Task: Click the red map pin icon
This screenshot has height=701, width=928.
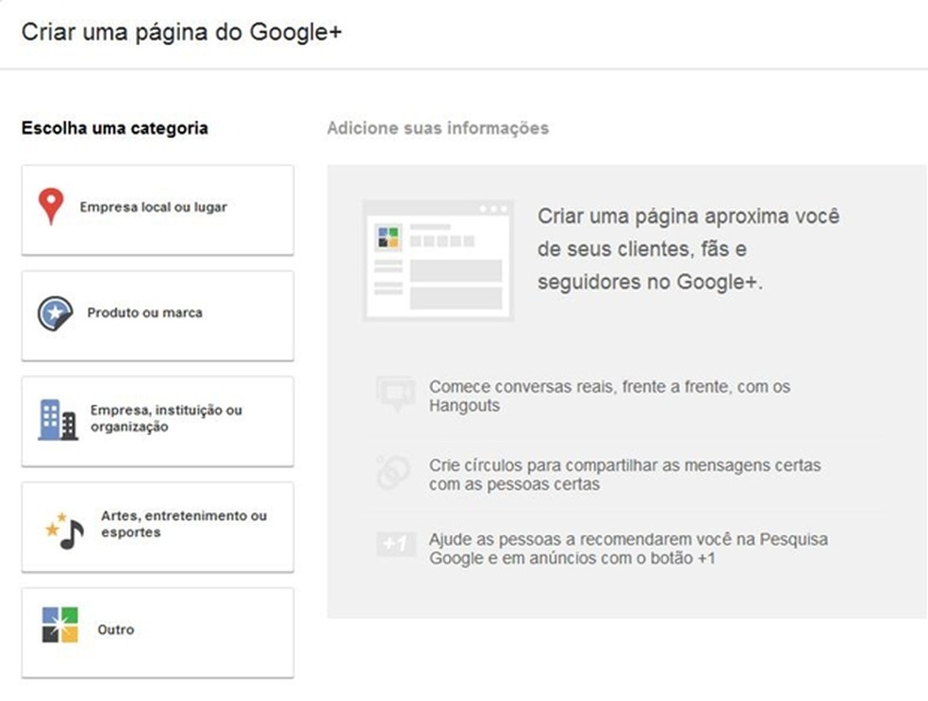Action: click(x=51, y=206)
